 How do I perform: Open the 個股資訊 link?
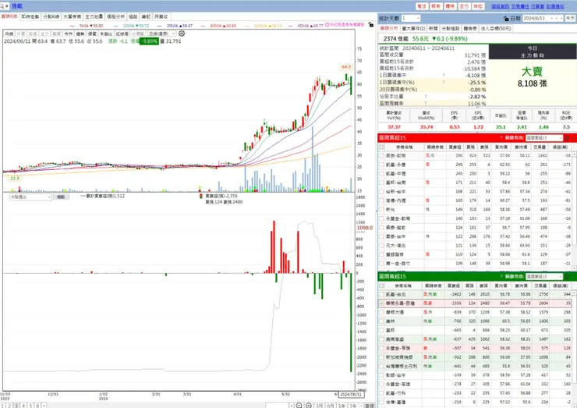point(501,6)
